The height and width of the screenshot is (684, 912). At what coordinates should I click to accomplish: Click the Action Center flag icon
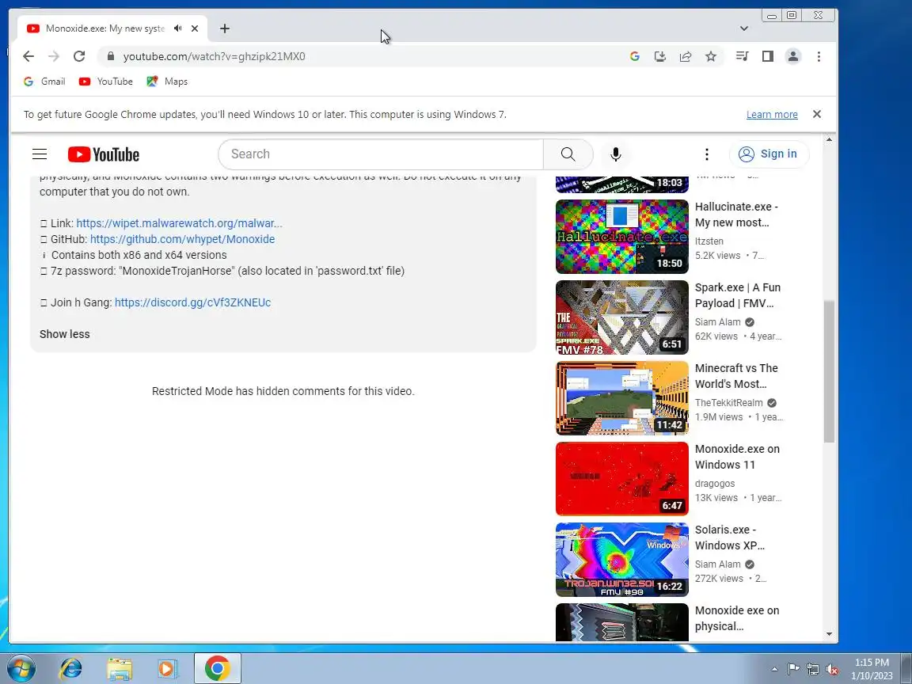[x=793, y=670]
